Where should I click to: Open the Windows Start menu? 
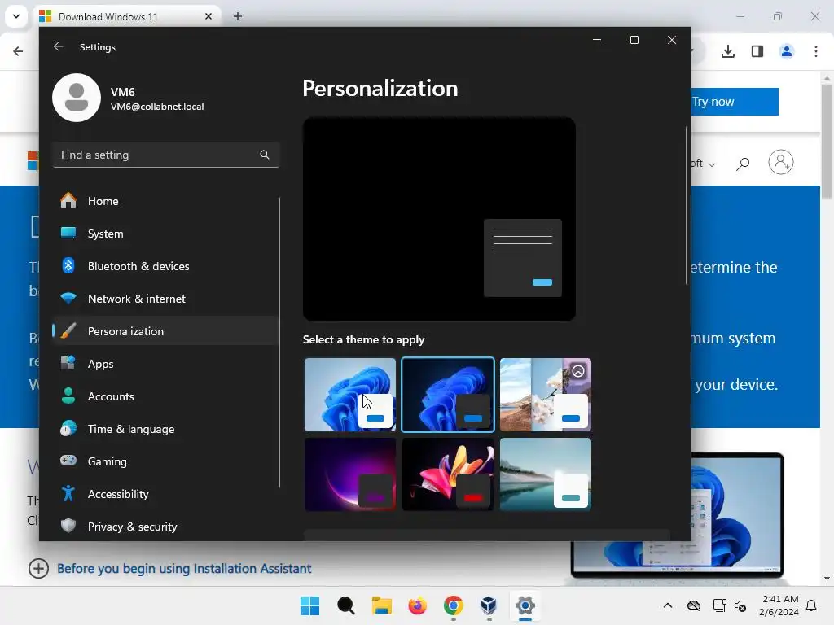click(310, 605)
